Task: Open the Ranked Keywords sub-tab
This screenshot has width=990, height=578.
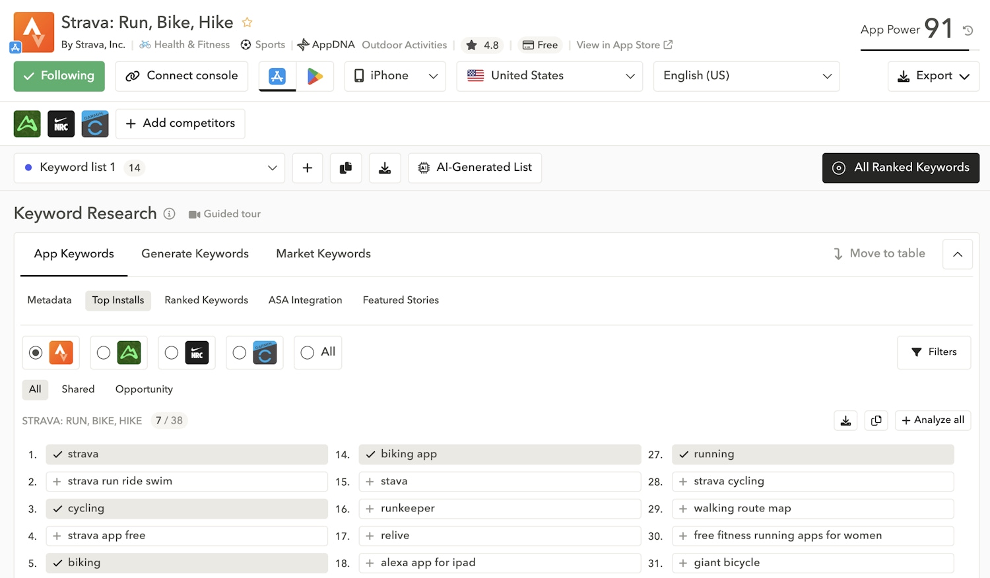Action: [206, 300]
